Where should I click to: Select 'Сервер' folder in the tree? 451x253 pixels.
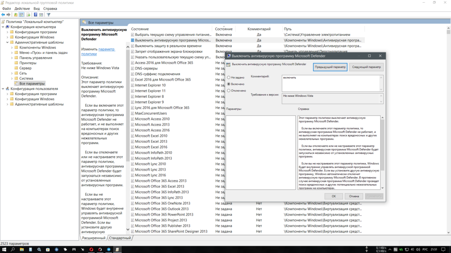(x=25, y=68)
